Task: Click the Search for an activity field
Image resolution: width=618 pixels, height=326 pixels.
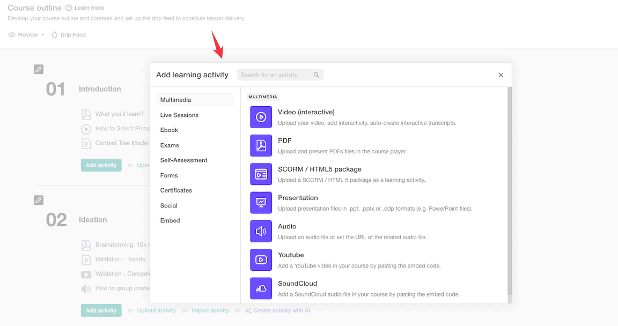Action: click(x=275, y=75)
